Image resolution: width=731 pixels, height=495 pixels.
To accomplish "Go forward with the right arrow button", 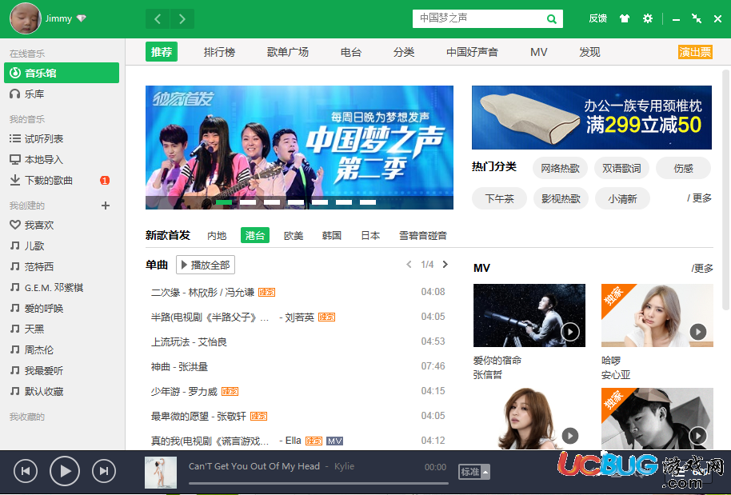I will point(182,19).
